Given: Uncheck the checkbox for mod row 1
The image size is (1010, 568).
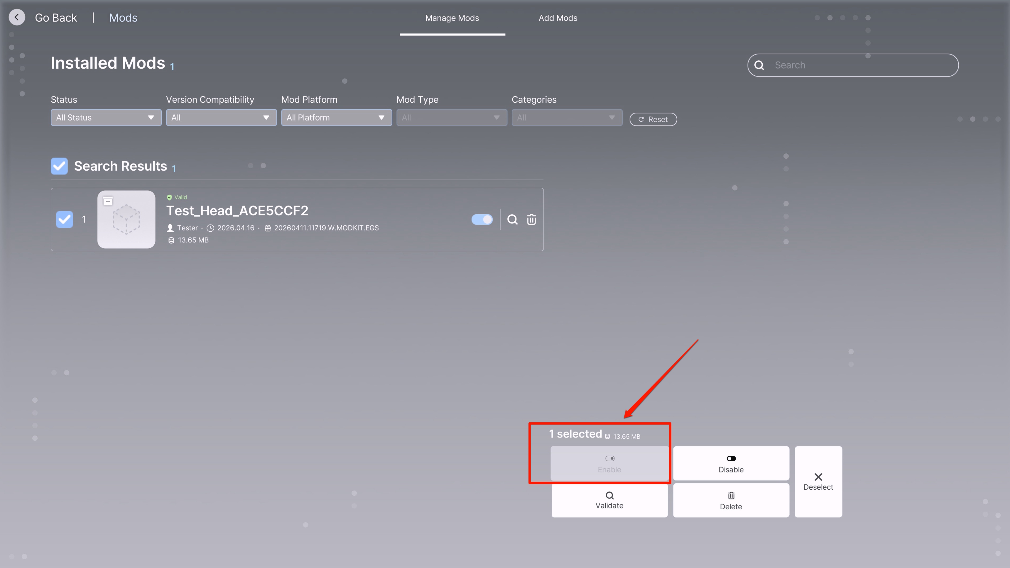Looking at the screenshot, I should (65, 219).
